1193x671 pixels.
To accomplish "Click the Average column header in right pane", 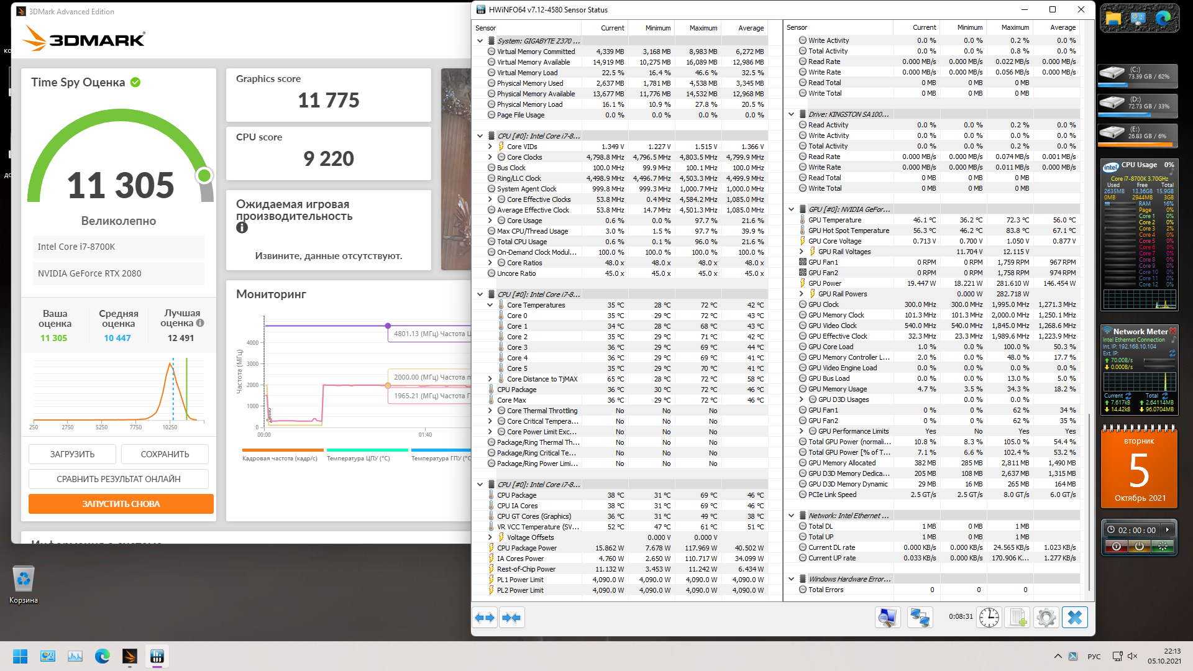I will point(1062,27).
